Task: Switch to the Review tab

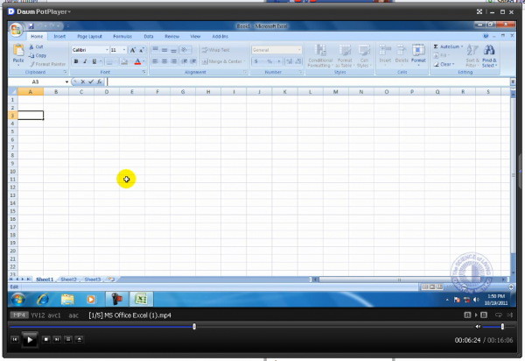Action: [172, 37]
